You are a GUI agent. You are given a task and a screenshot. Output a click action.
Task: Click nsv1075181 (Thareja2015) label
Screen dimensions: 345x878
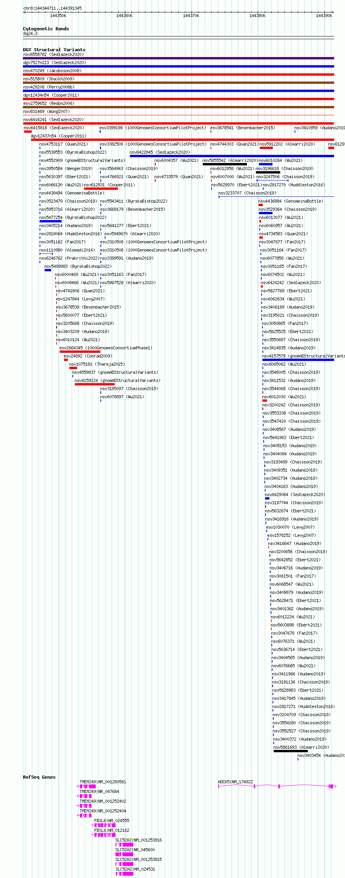coord(97,364)
